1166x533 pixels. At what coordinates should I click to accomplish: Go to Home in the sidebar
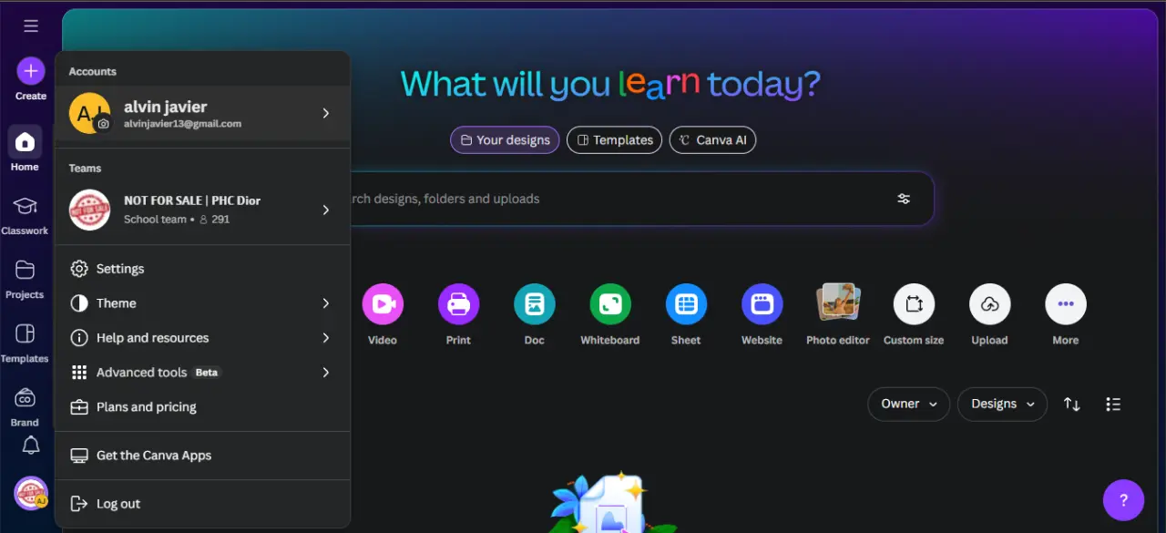(25, 149)
